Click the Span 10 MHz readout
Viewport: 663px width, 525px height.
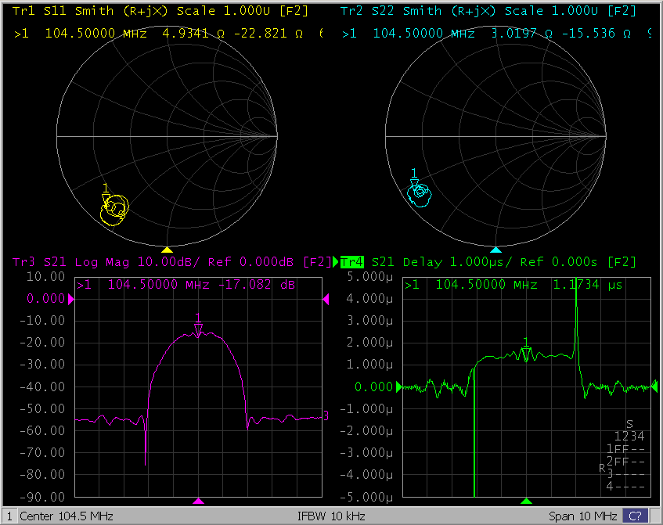tap(583, 516)
